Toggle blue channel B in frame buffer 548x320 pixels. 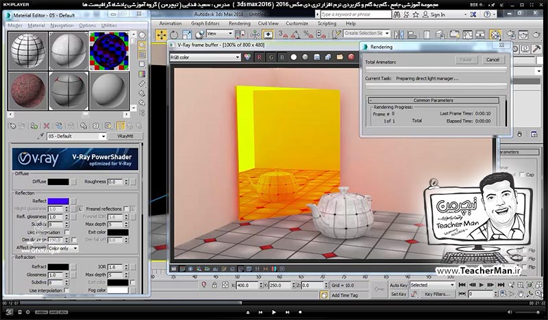click(282, 58)
